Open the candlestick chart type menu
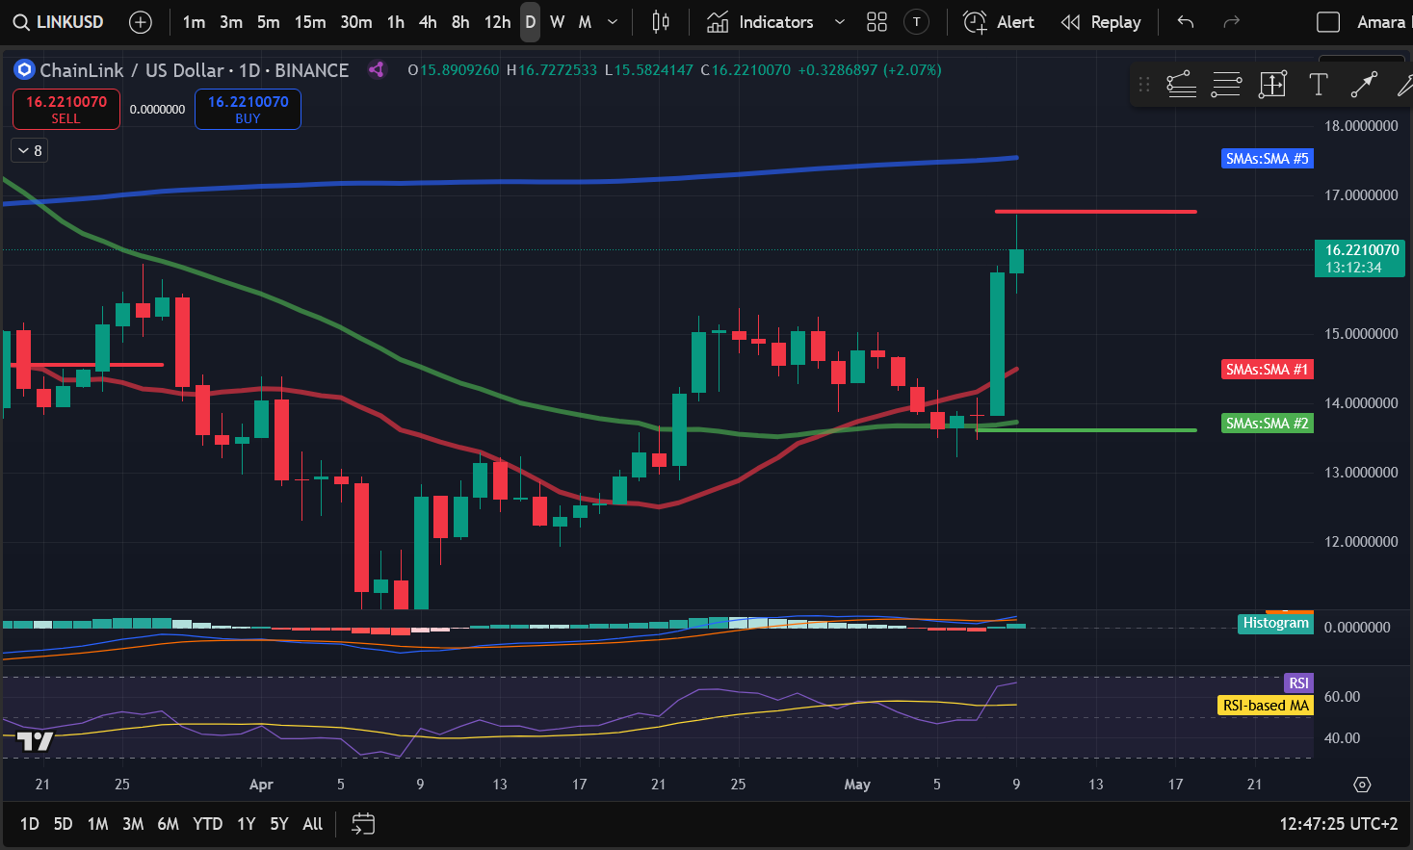Screen dimensions: 1413x850 (661, 22)
